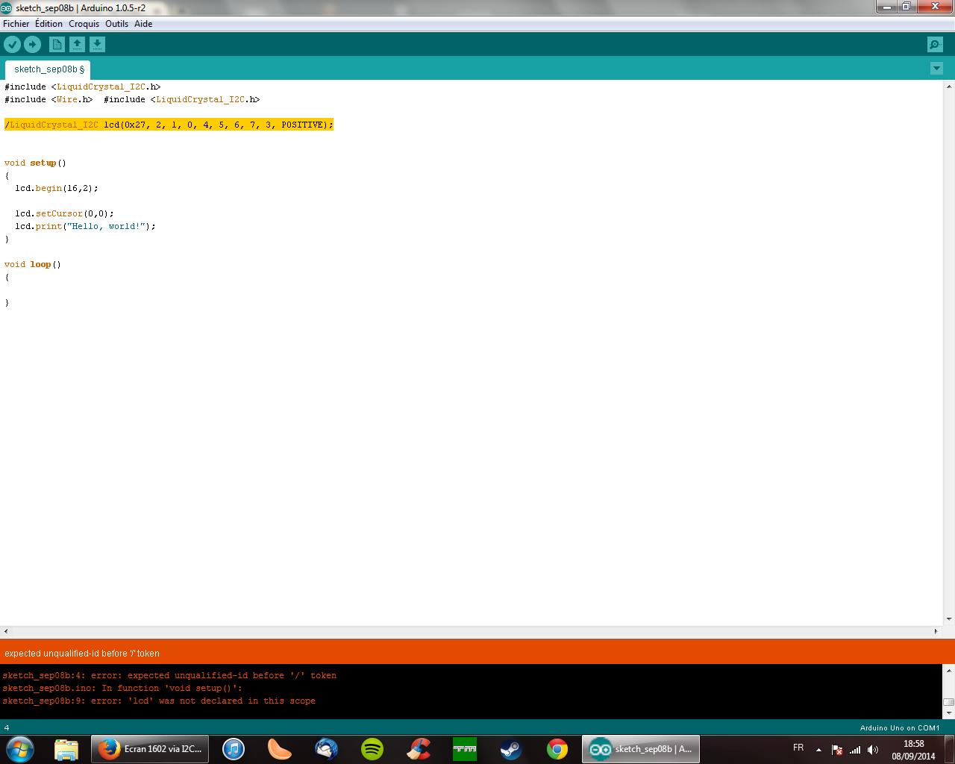Open the Spotify icon in taskbar
The image size is (955, 764).
click(372, 749)
